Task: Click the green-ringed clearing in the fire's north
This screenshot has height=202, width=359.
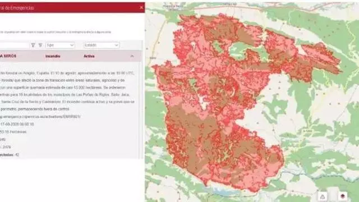Action: pyautogui.click(x=238, y=51)
